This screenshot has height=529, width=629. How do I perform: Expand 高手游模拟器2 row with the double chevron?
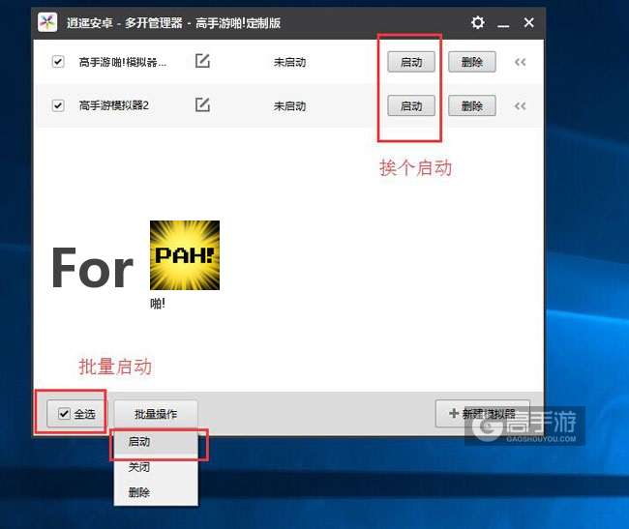tap(521, 106)
